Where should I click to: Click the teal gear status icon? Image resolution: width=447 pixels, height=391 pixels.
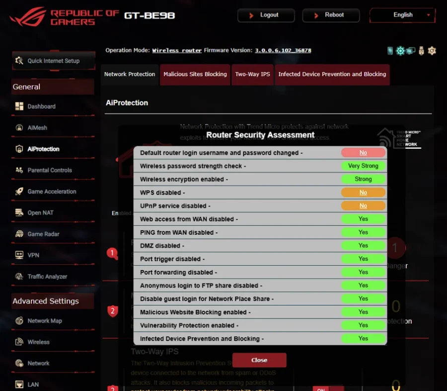coord(400,51)
